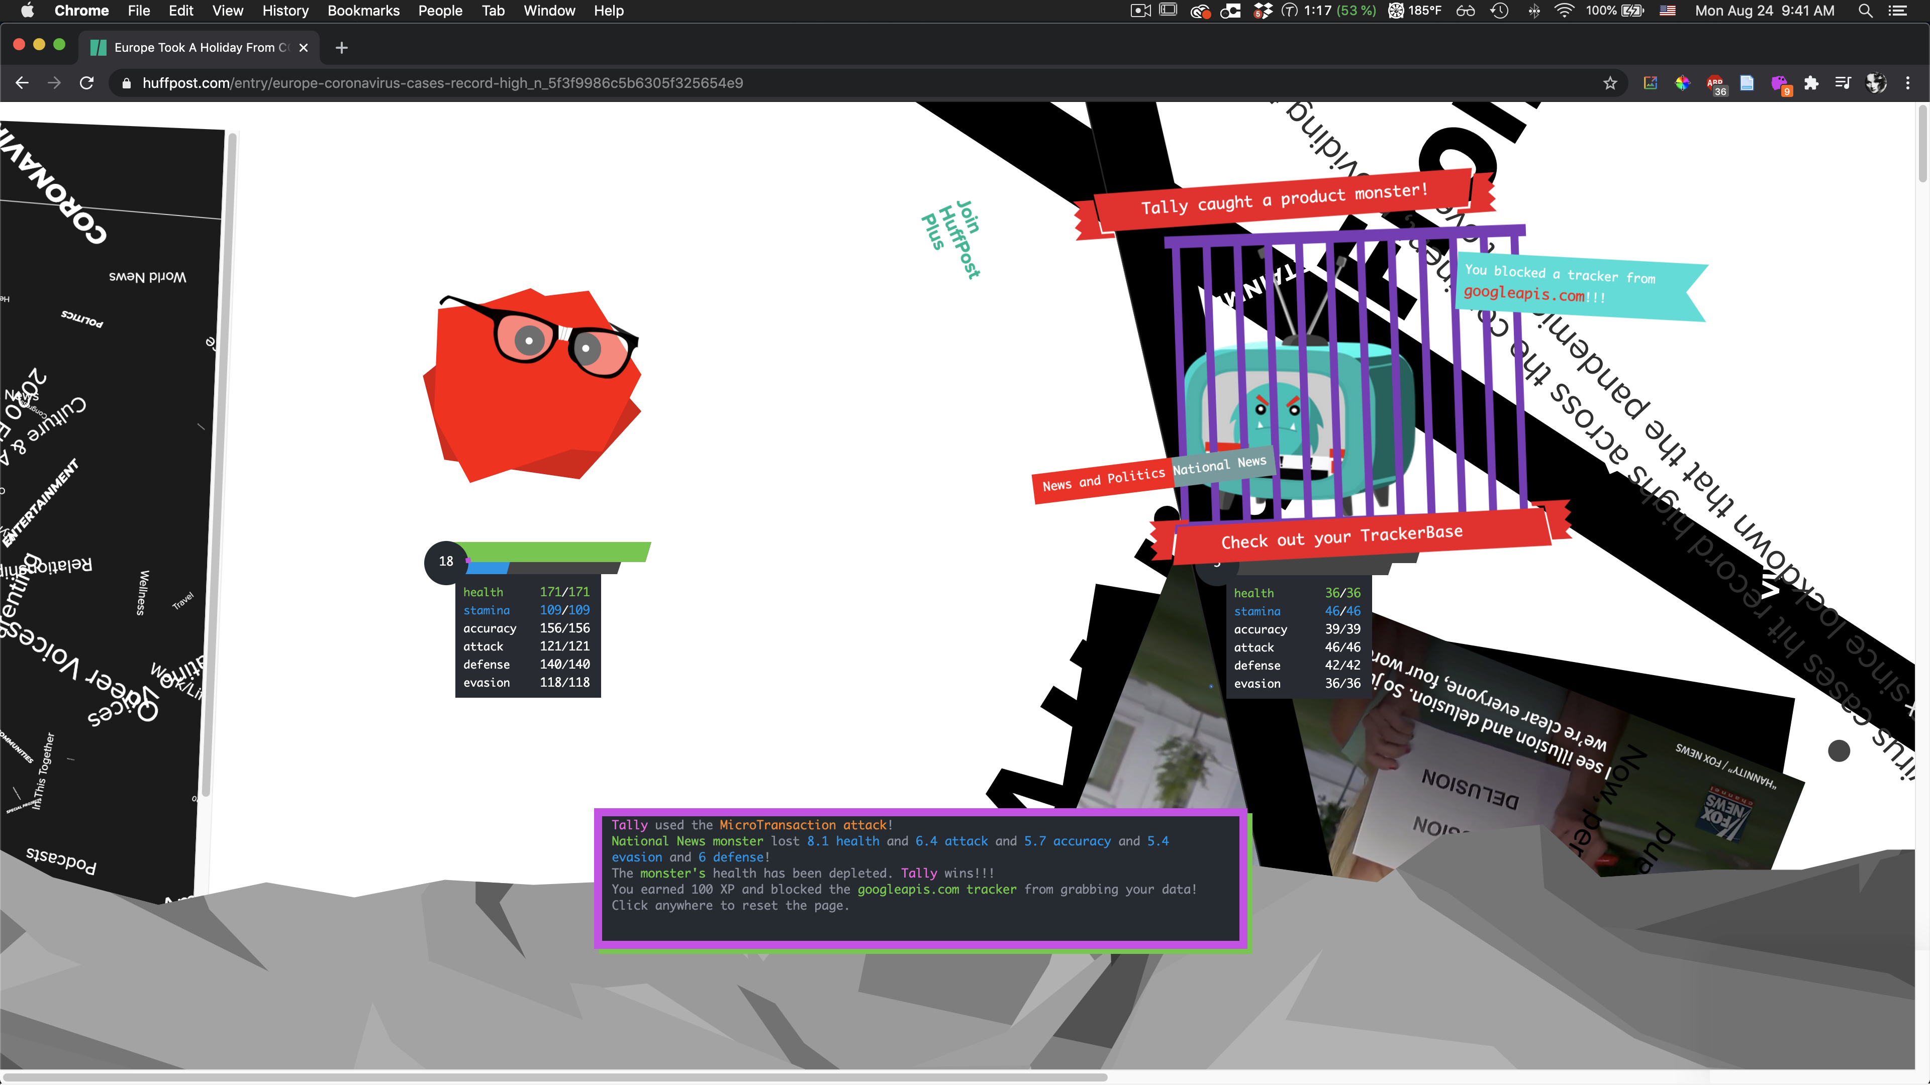The height and width of the screenshot is (1085, 1930).
Task: Open the Tab menu
Action: [493, 11]
